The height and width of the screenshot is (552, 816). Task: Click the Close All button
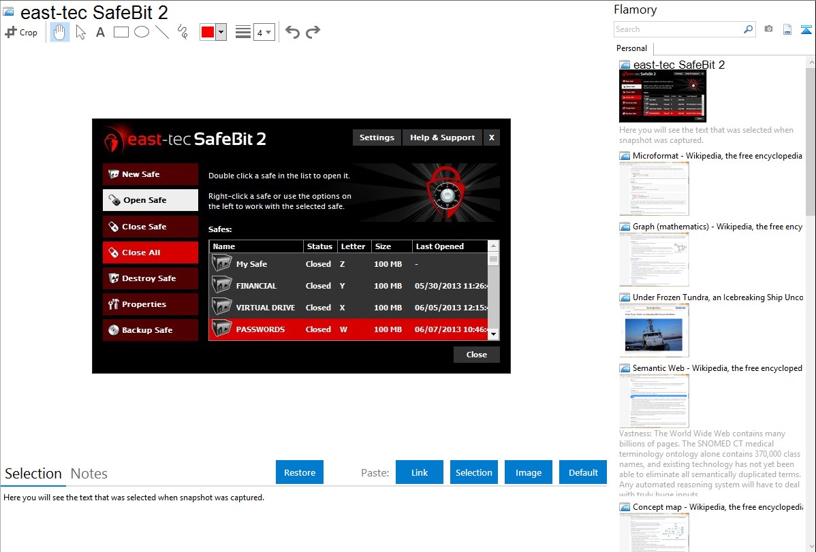point(151,253)
